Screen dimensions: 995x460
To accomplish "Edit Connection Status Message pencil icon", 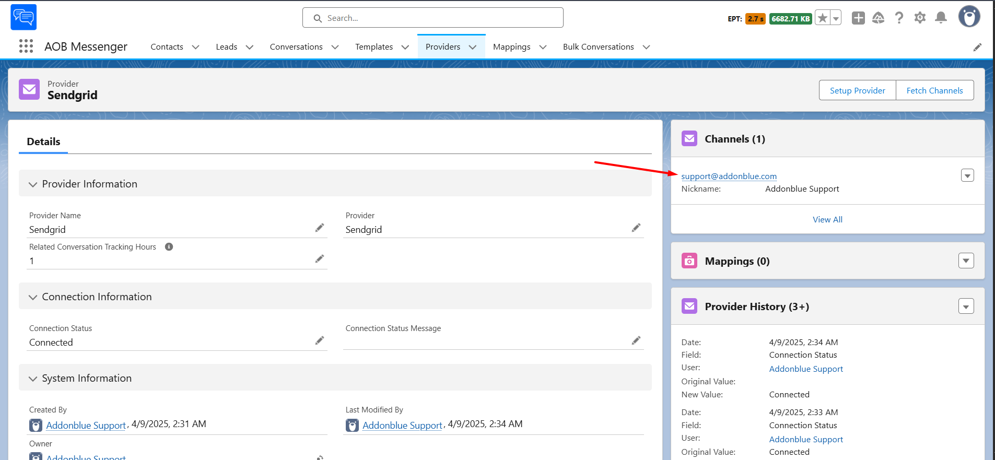I will (636, 340).
